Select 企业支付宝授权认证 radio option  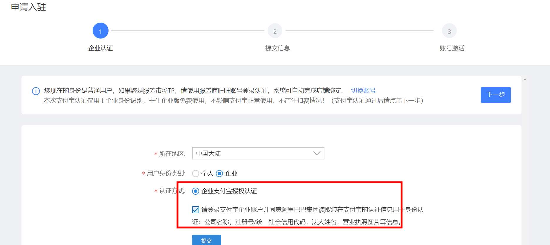pos(196,191)
